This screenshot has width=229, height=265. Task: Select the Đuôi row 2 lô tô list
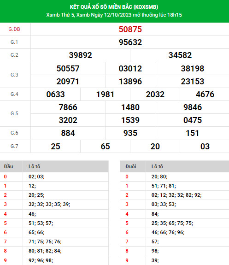[176, 195]
